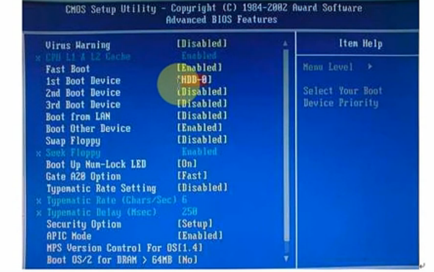Click the x marker beside Seek Floppy

coord(38,154)
